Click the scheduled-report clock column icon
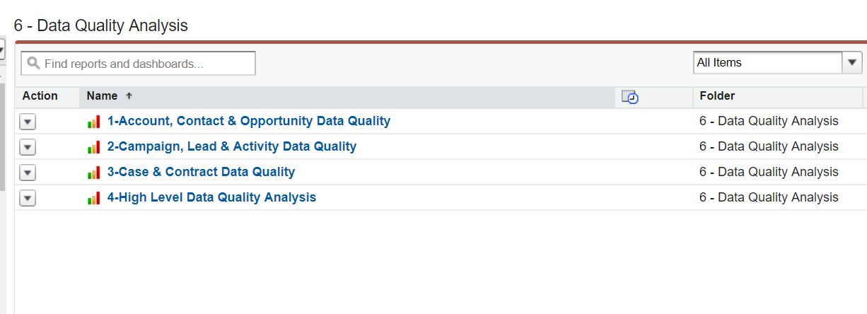867x314 pixels. point(630,97)
